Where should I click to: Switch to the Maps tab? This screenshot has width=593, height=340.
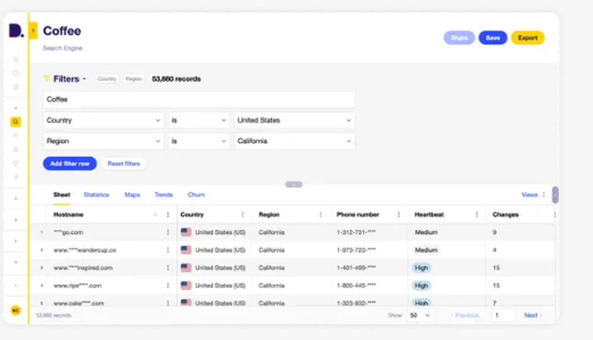tap(132, 195)
